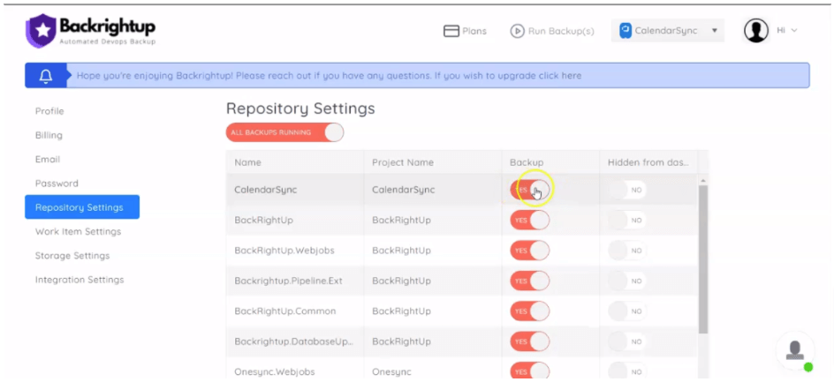834x382 pixels.
Task: Open the Profile settings page
Action: click(49, 111)
